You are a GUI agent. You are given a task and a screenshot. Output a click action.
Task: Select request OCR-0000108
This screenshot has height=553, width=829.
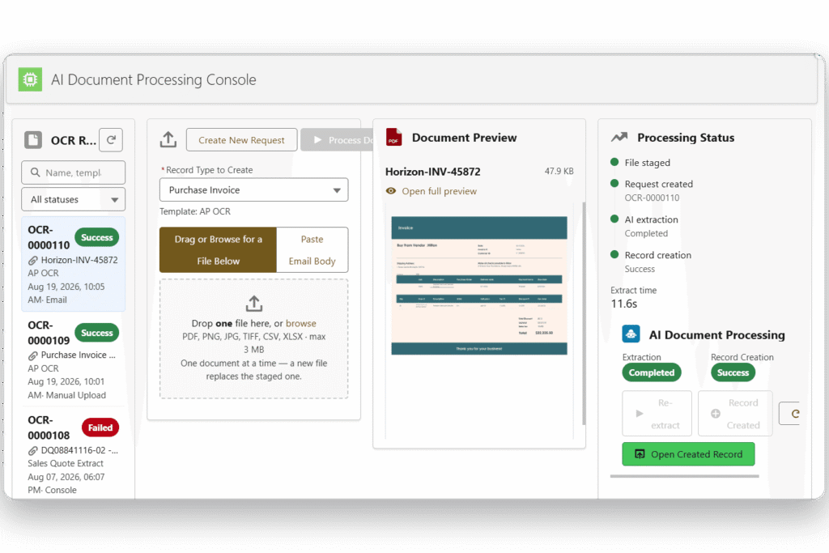click(x=74, y=454)
